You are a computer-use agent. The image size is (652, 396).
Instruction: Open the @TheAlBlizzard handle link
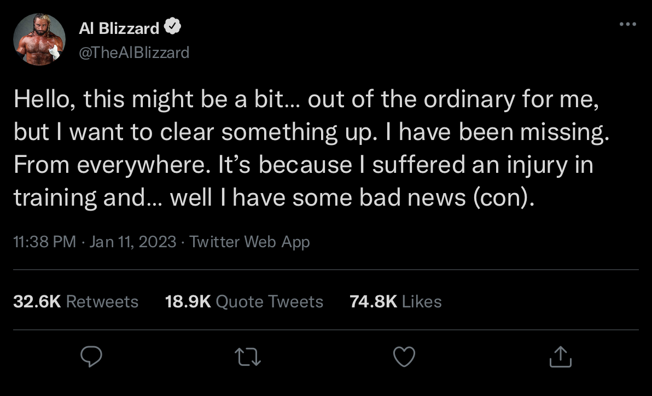tap(134, 53)
